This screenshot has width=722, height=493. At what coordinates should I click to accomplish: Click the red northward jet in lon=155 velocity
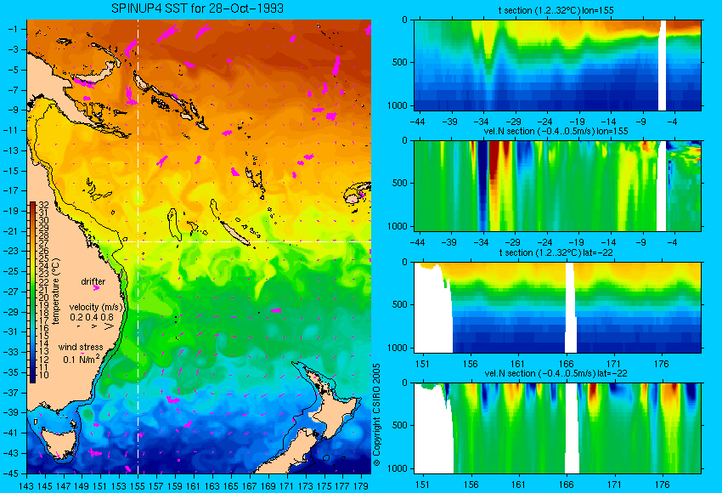494,161
